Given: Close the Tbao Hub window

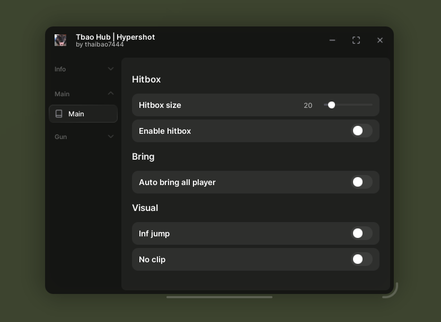Looking at the screenshot, I should (380, 40).
